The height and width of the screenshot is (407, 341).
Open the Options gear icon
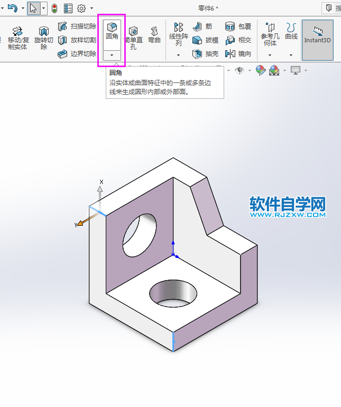pyautogui.click(x=81, y=8)
